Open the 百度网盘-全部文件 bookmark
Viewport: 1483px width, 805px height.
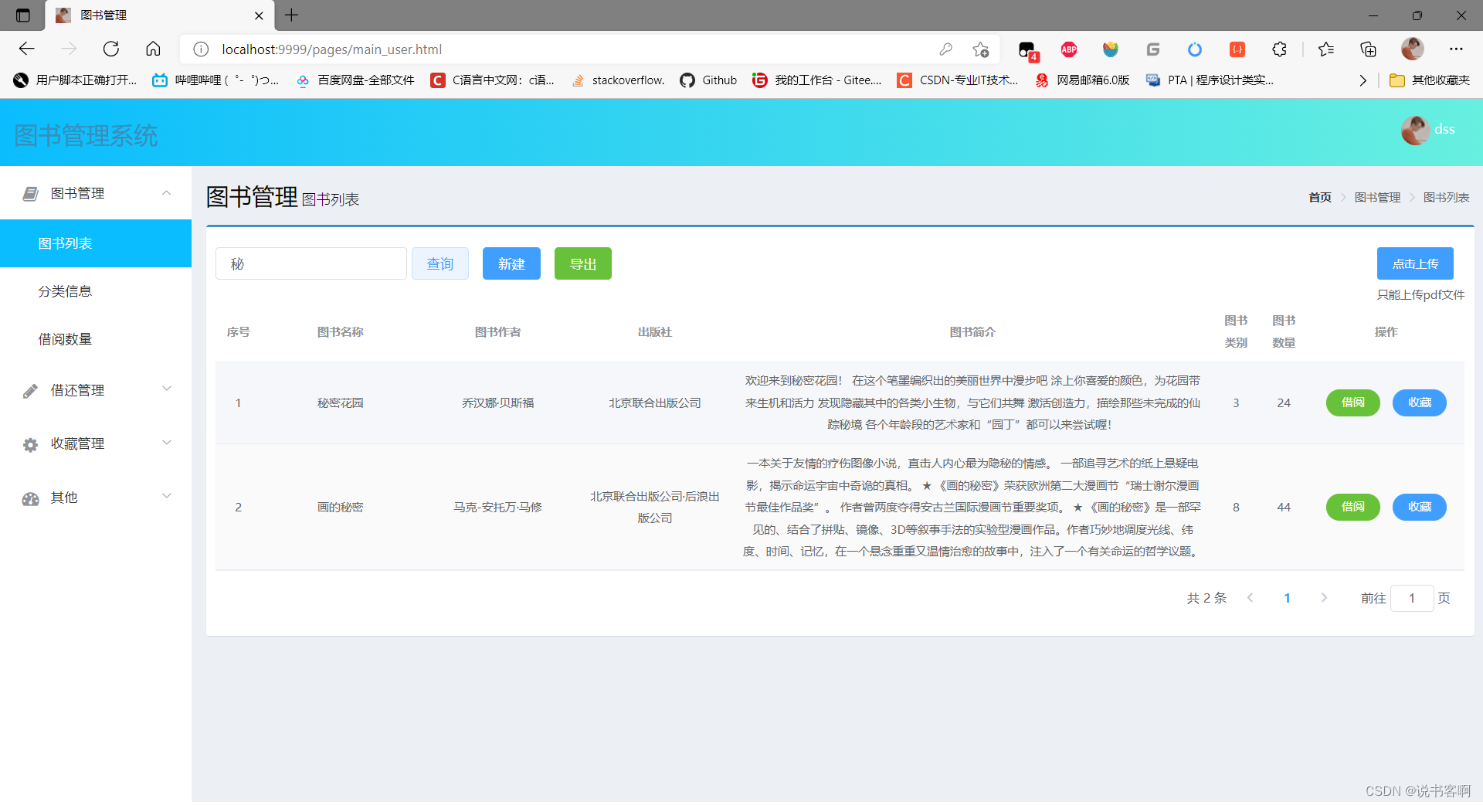click(355, 80)
